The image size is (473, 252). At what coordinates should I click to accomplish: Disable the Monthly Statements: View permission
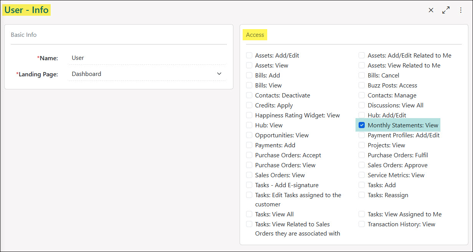point(361,125)
